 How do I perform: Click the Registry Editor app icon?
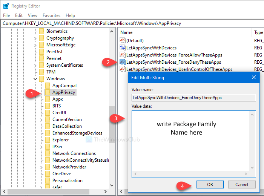pyautogui.click(x=6, y=6)
